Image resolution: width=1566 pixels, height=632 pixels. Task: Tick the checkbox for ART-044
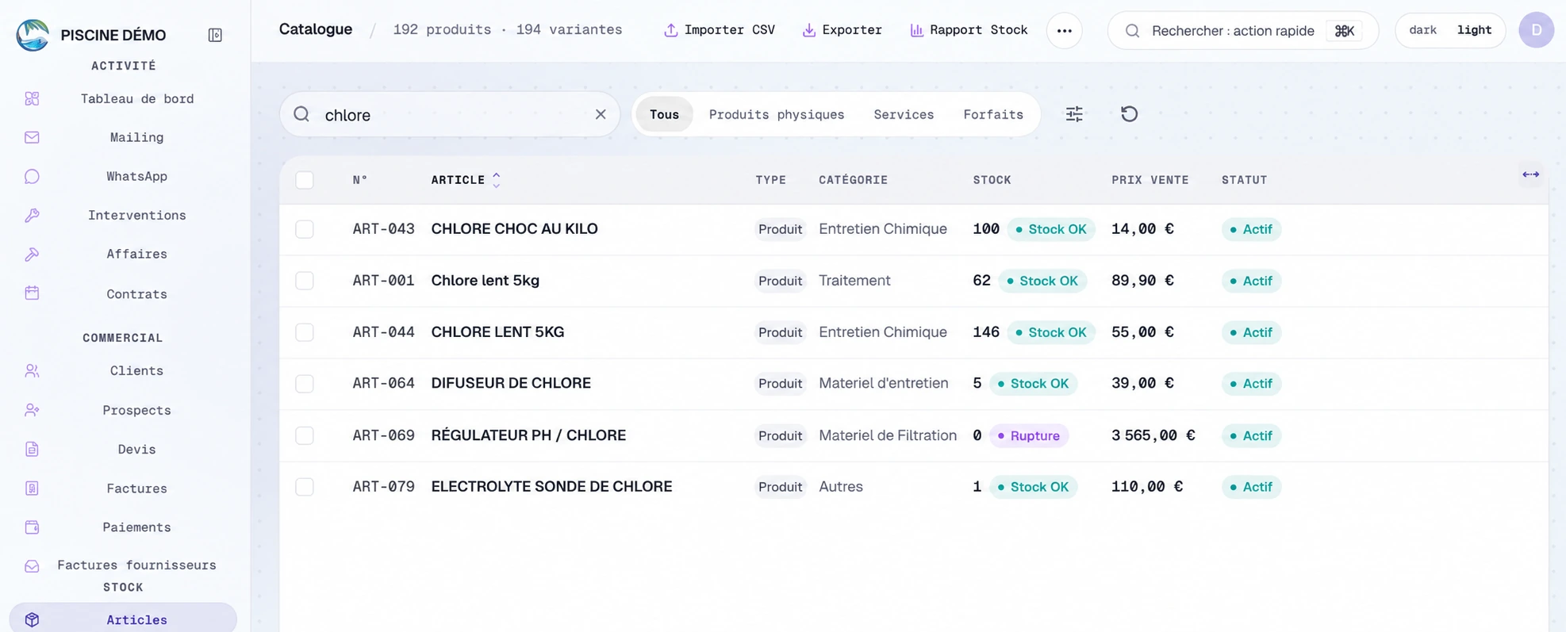click(305, 332)
